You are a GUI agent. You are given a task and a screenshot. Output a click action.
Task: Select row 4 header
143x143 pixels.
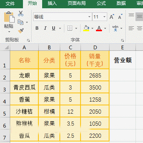[5, 99]
